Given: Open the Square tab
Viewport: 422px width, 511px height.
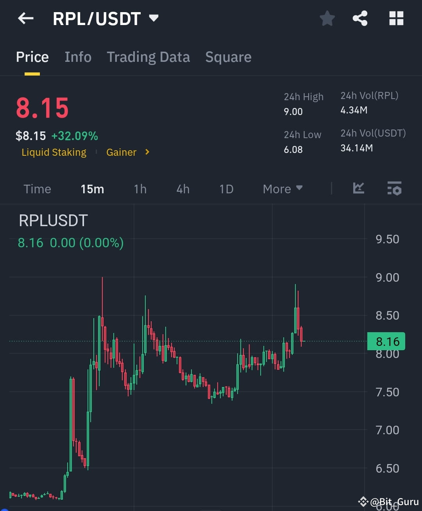Looking at the screenshot, I should pos(228,57).
